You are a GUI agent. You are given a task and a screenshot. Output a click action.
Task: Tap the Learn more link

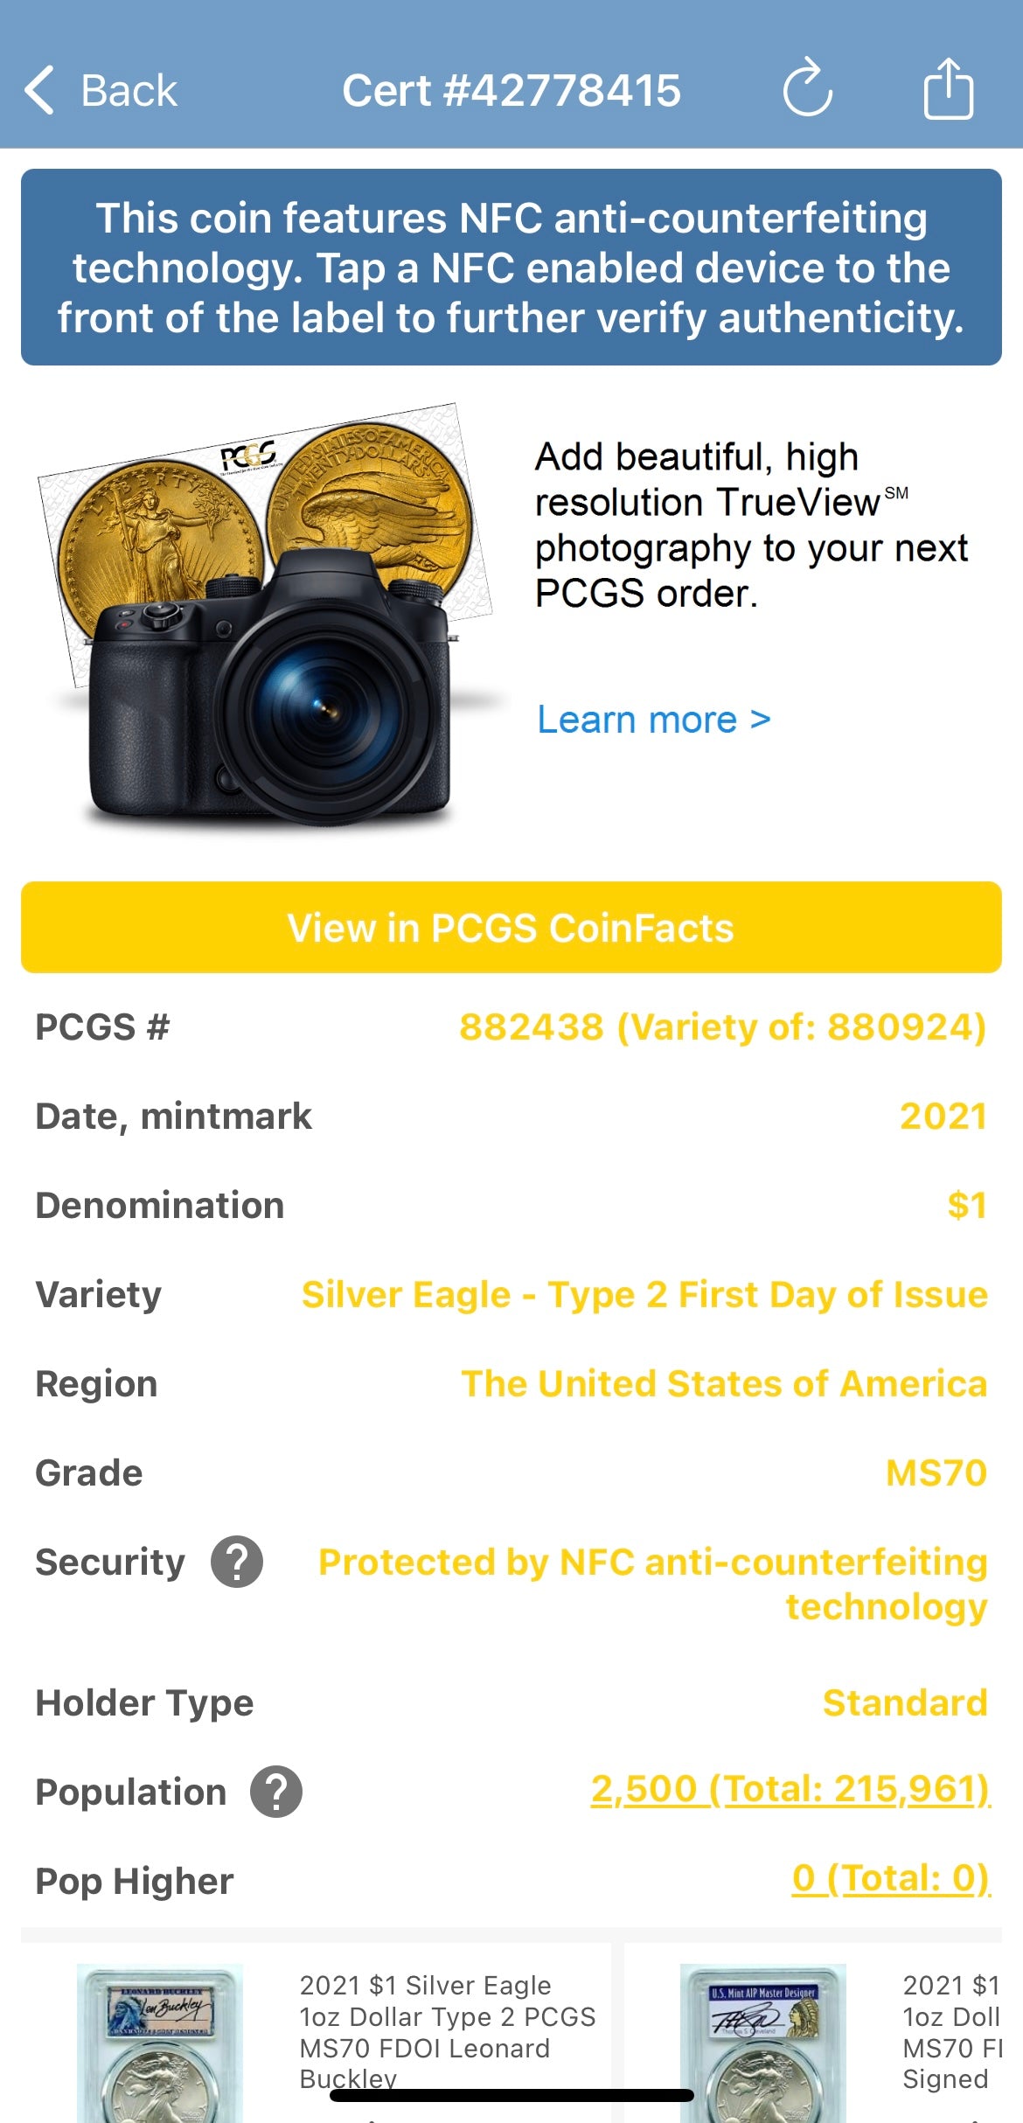tap(653, 720)
